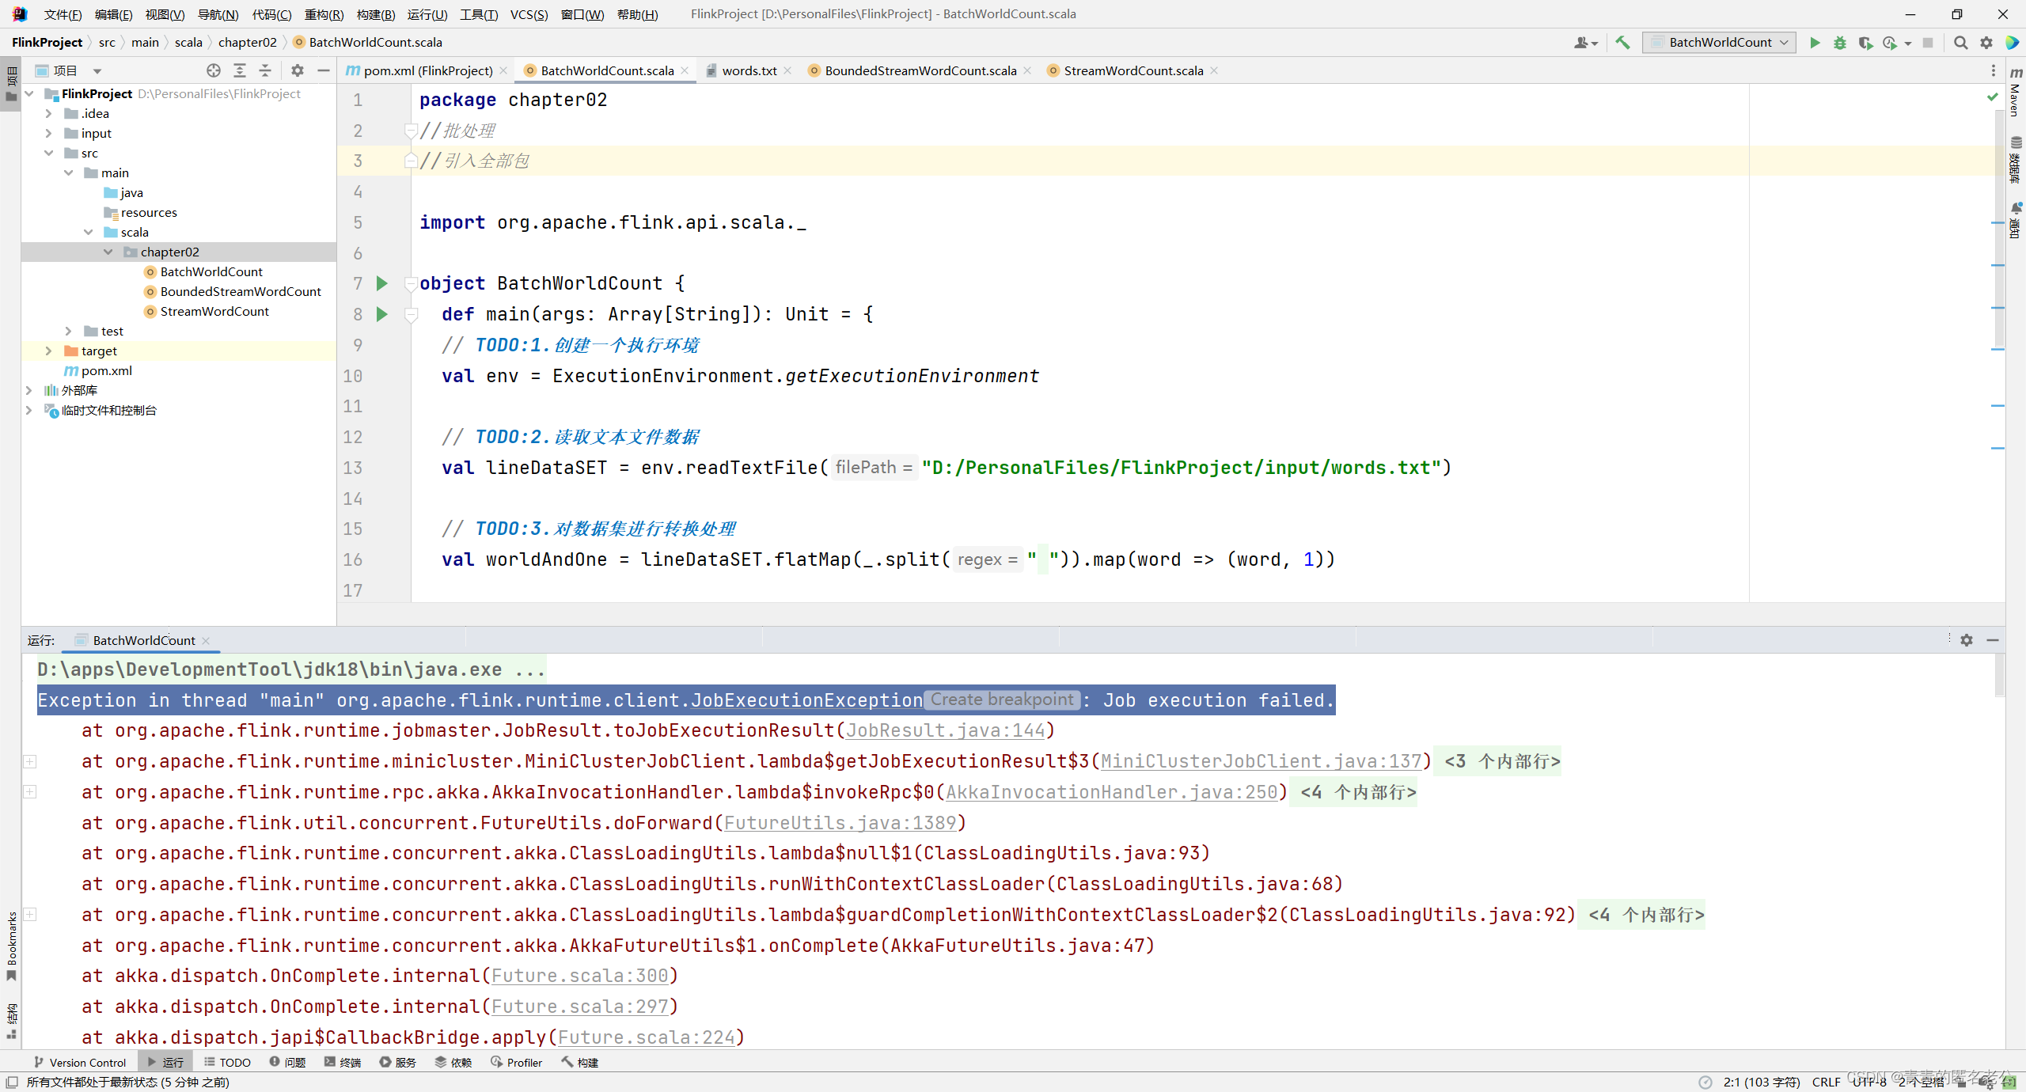Click the Select Opened File target icon
Screen dimensions: 2026x1092
point(214,70)
